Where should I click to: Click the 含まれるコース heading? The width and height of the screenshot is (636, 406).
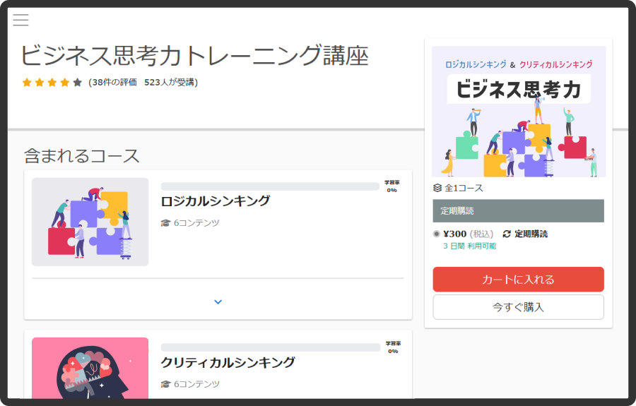click(81, 156)
